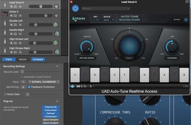Open the first Space Designer plug-in
The width and height of the screenshot is (191, 125).
(51, 119)
